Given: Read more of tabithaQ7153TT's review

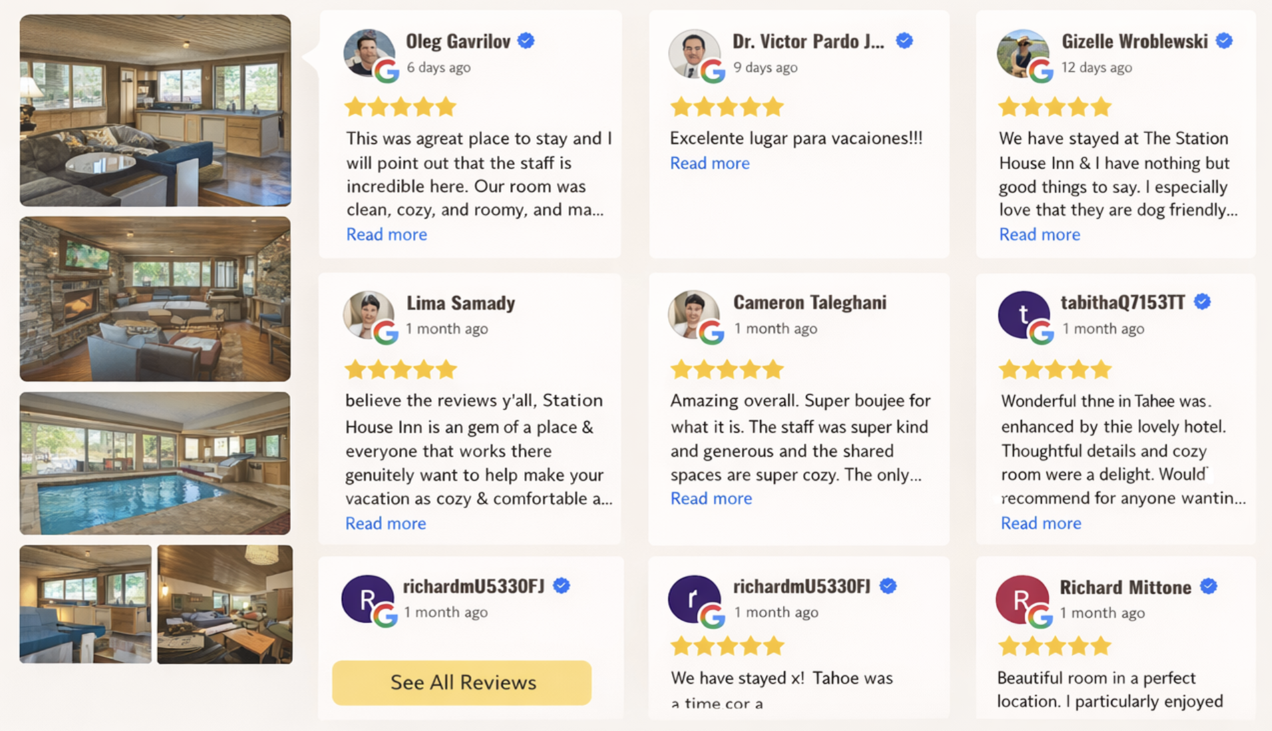Looking at the screenshot, I should 1040,523.
